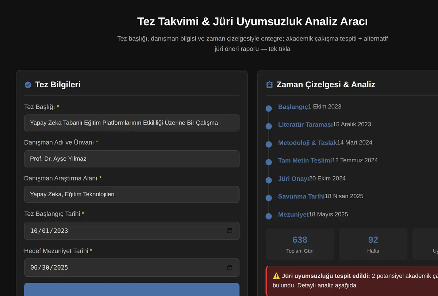Screen dimensions: 438x296
Task: Select the Savunma Tarihi timeline dot
Action: pos(269,198)
